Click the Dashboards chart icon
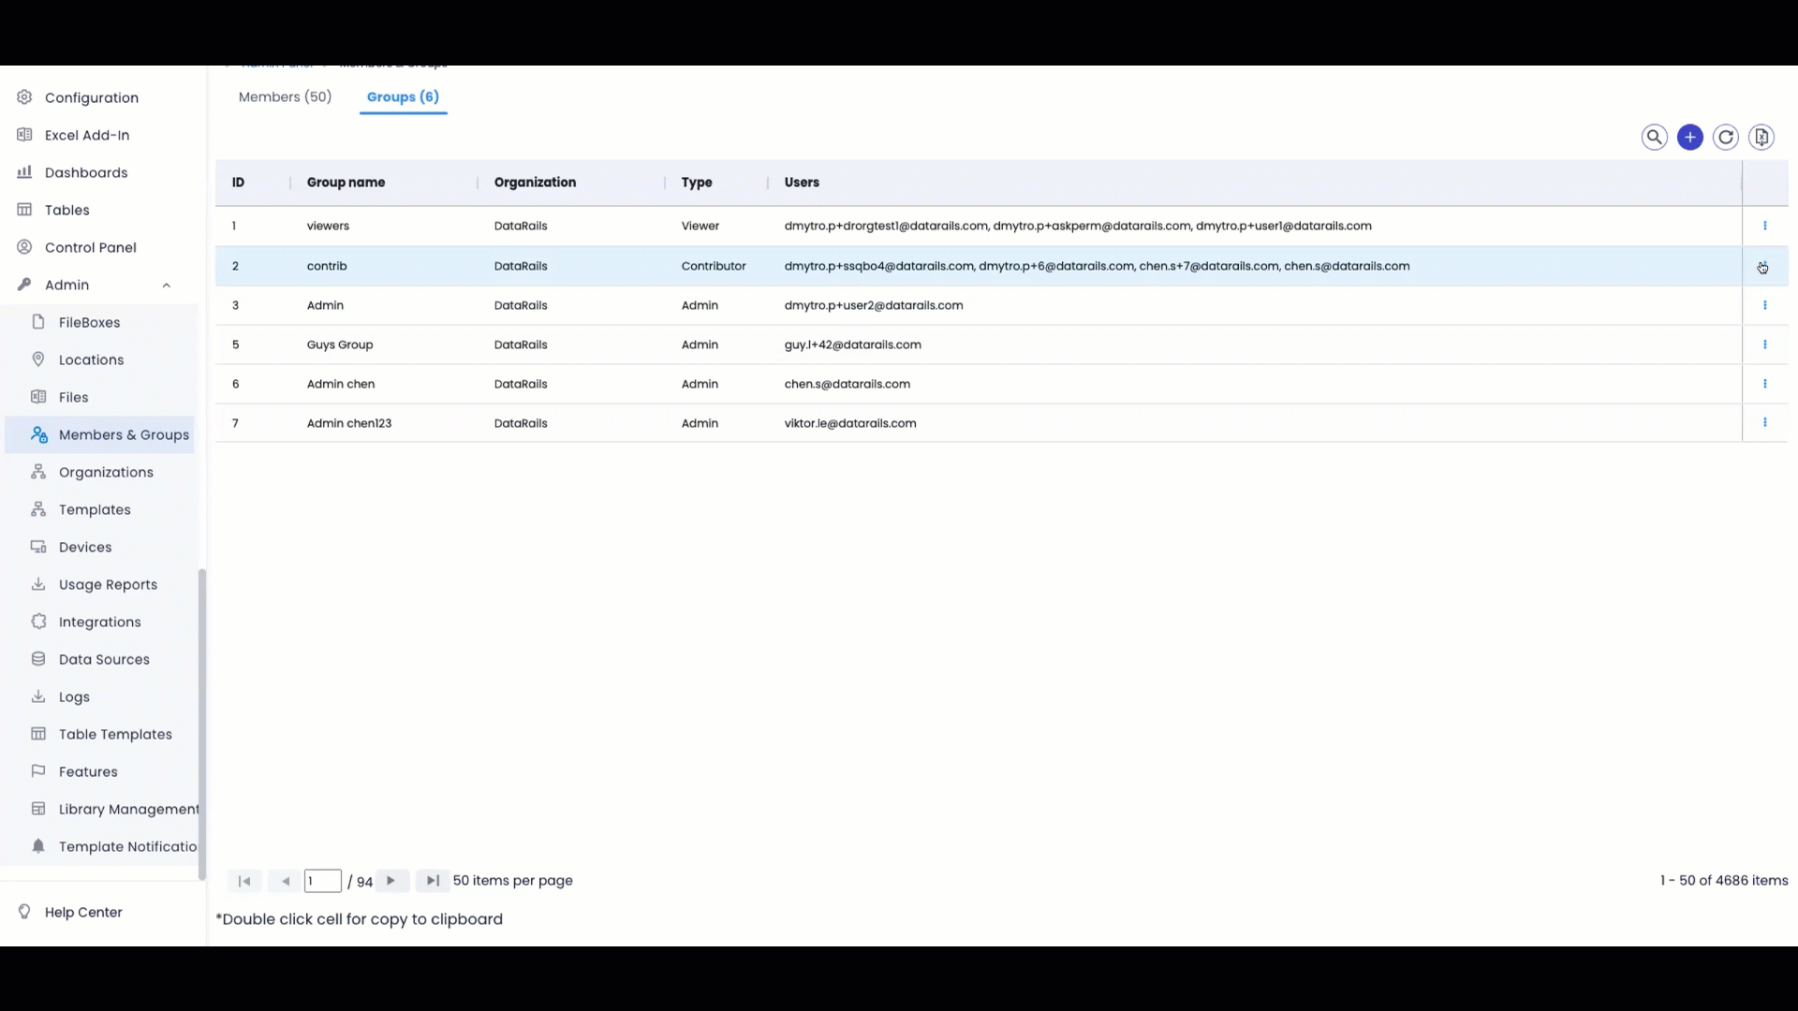 pyautogui.click(x=25, y=172)
